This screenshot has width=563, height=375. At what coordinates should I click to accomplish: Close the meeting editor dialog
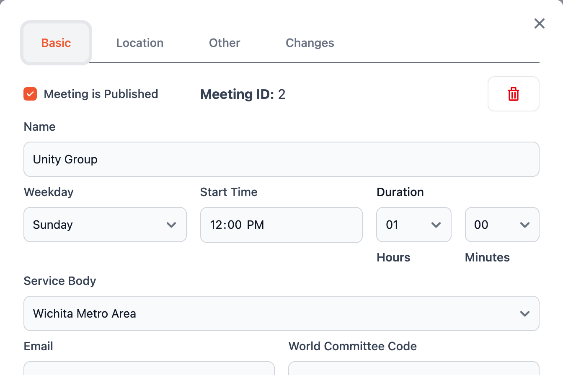point(539,24)
